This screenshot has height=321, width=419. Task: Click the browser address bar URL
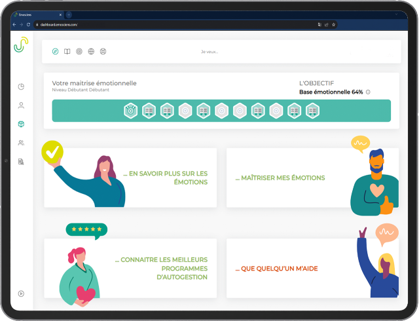[x=59, y=24]
